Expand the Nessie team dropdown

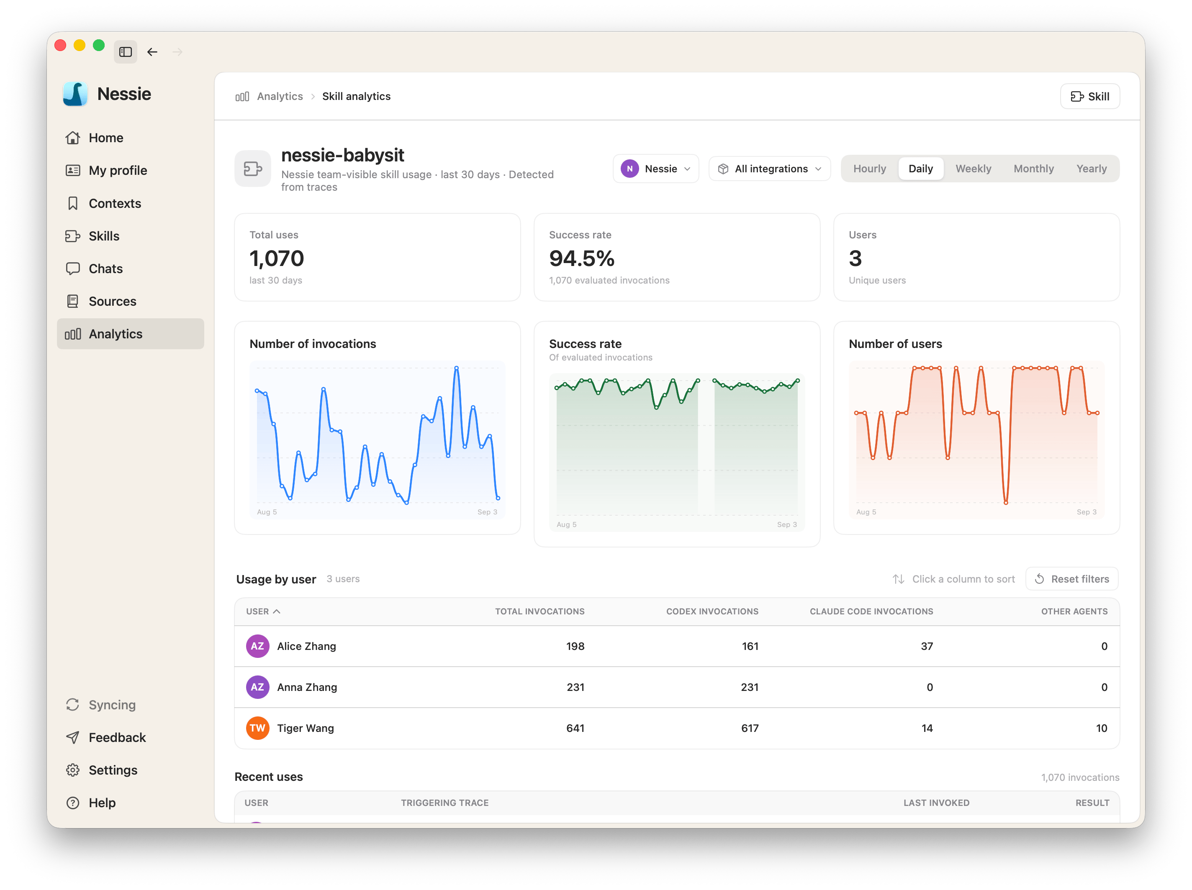[x=655, y=169]
